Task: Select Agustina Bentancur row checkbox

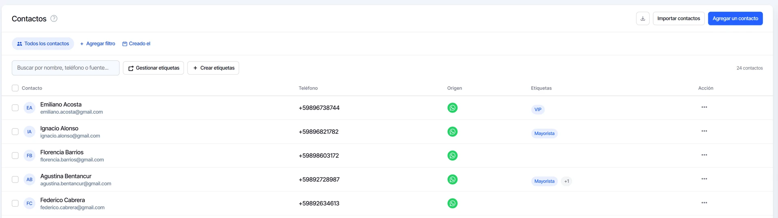Action: 15,179
